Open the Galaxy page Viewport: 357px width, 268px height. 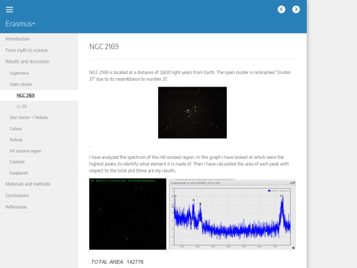[39, 129]
